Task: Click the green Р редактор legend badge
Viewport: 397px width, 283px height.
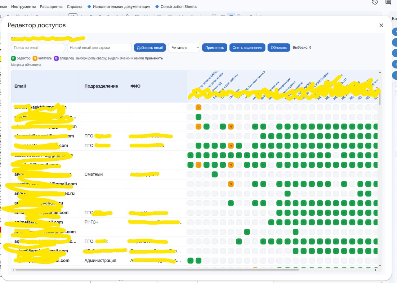Action: (x=13, y=58)
